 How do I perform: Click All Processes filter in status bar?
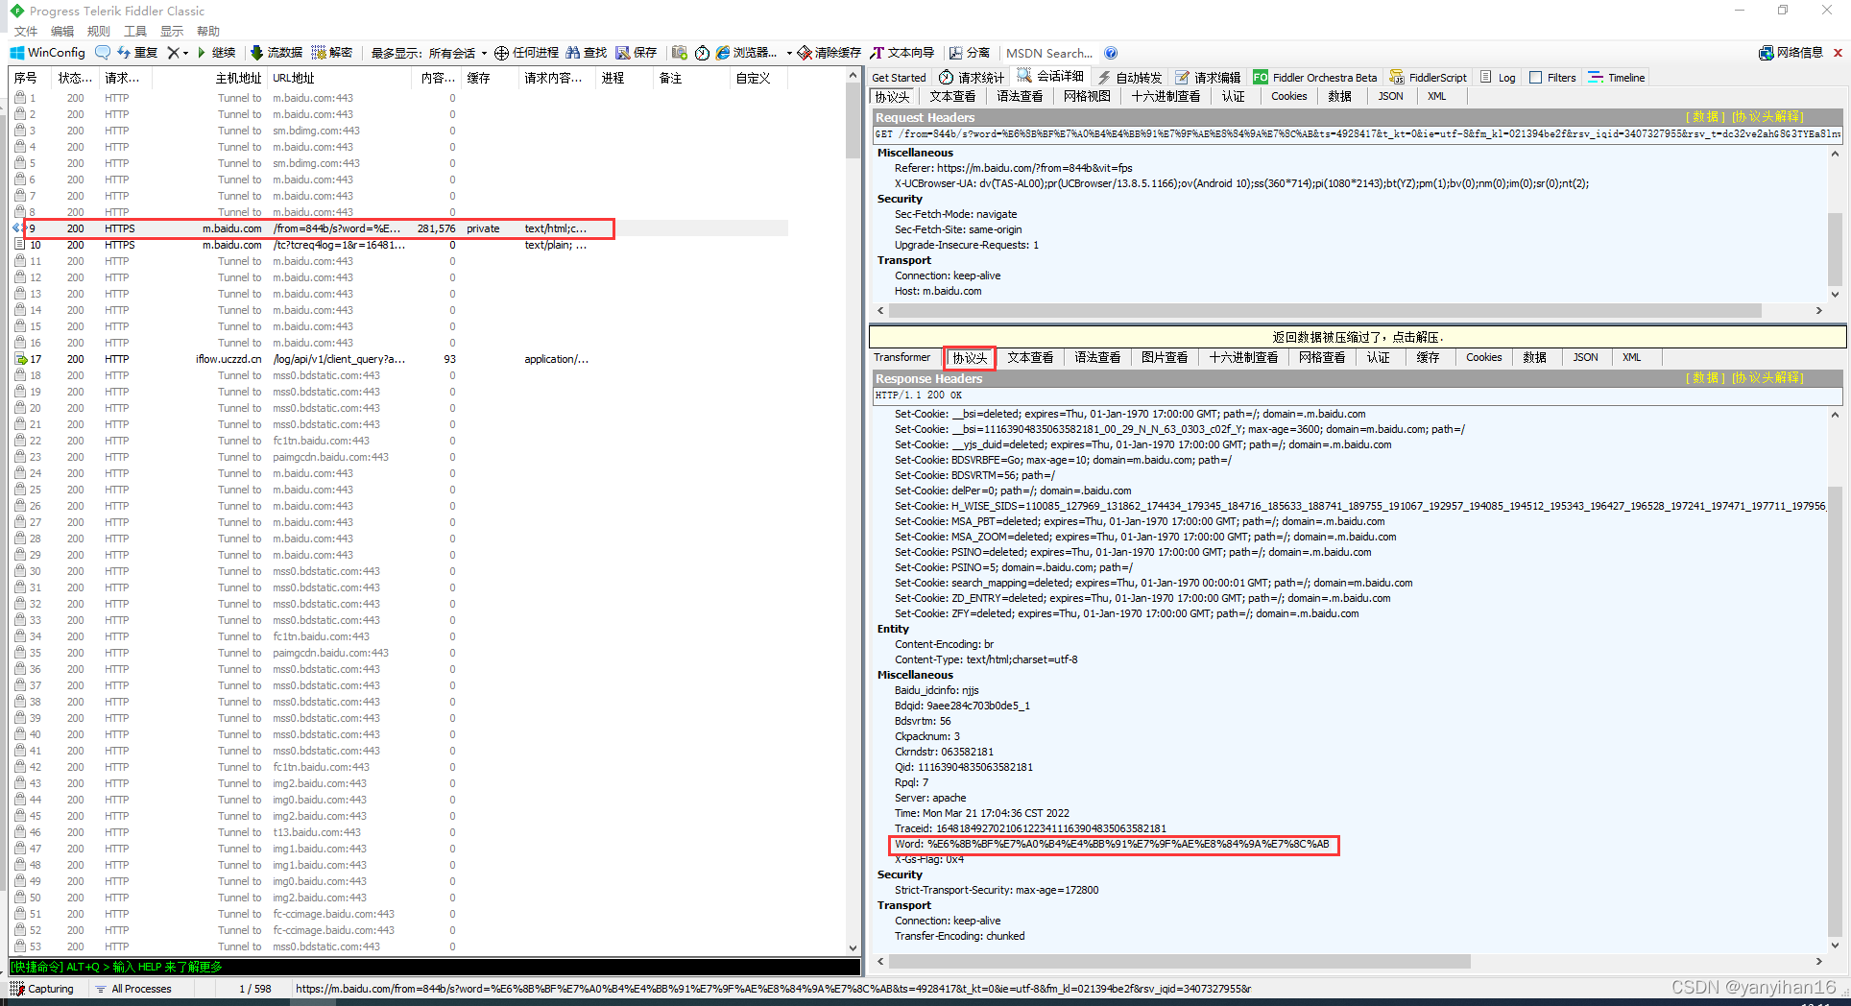pyautogui.click(x=133, y=989)
